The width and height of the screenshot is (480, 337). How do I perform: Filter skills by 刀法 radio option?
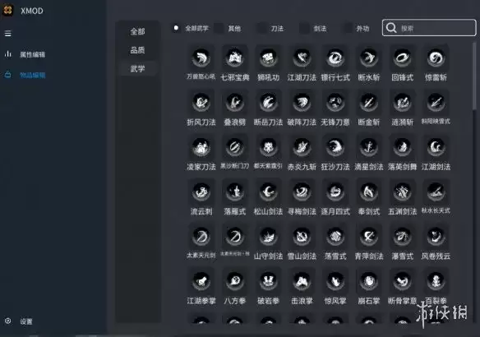click(261, 29)
